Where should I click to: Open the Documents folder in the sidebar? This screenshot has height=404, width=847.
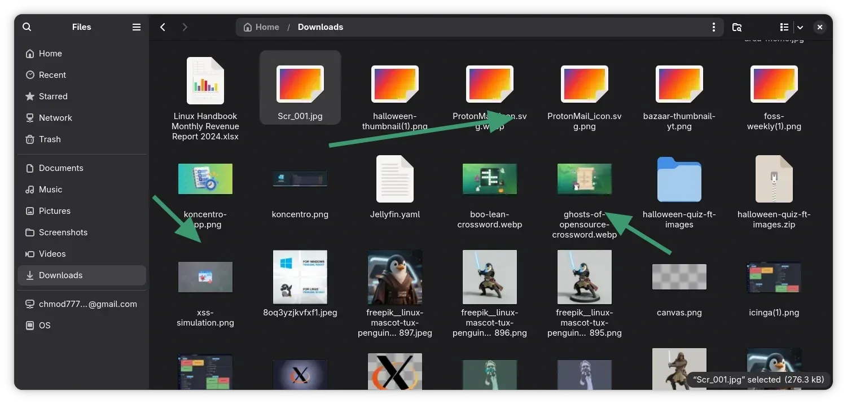point(60,168)
